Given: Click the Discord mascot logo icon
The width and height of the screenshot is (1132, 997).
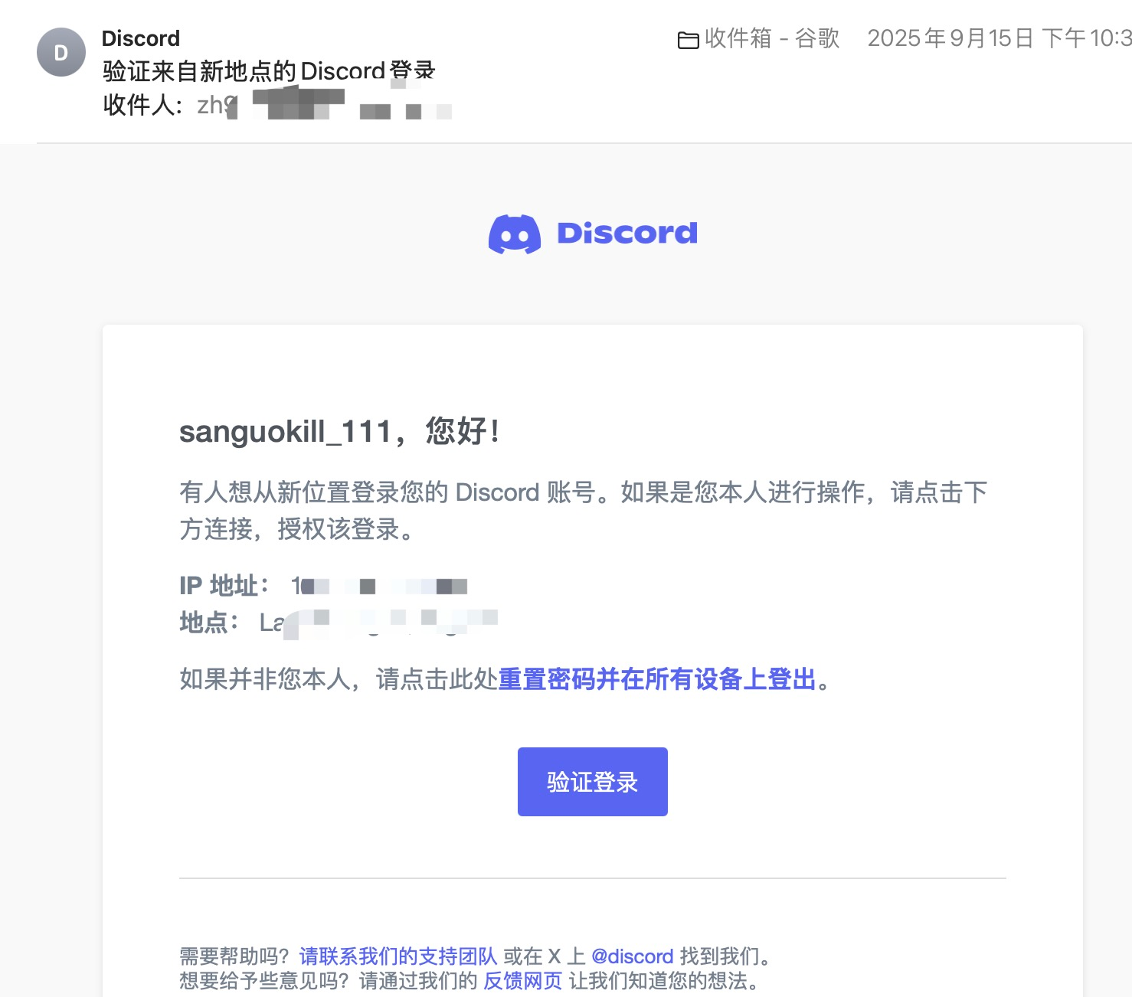Looking at the screenshot, I should point(515,234).
